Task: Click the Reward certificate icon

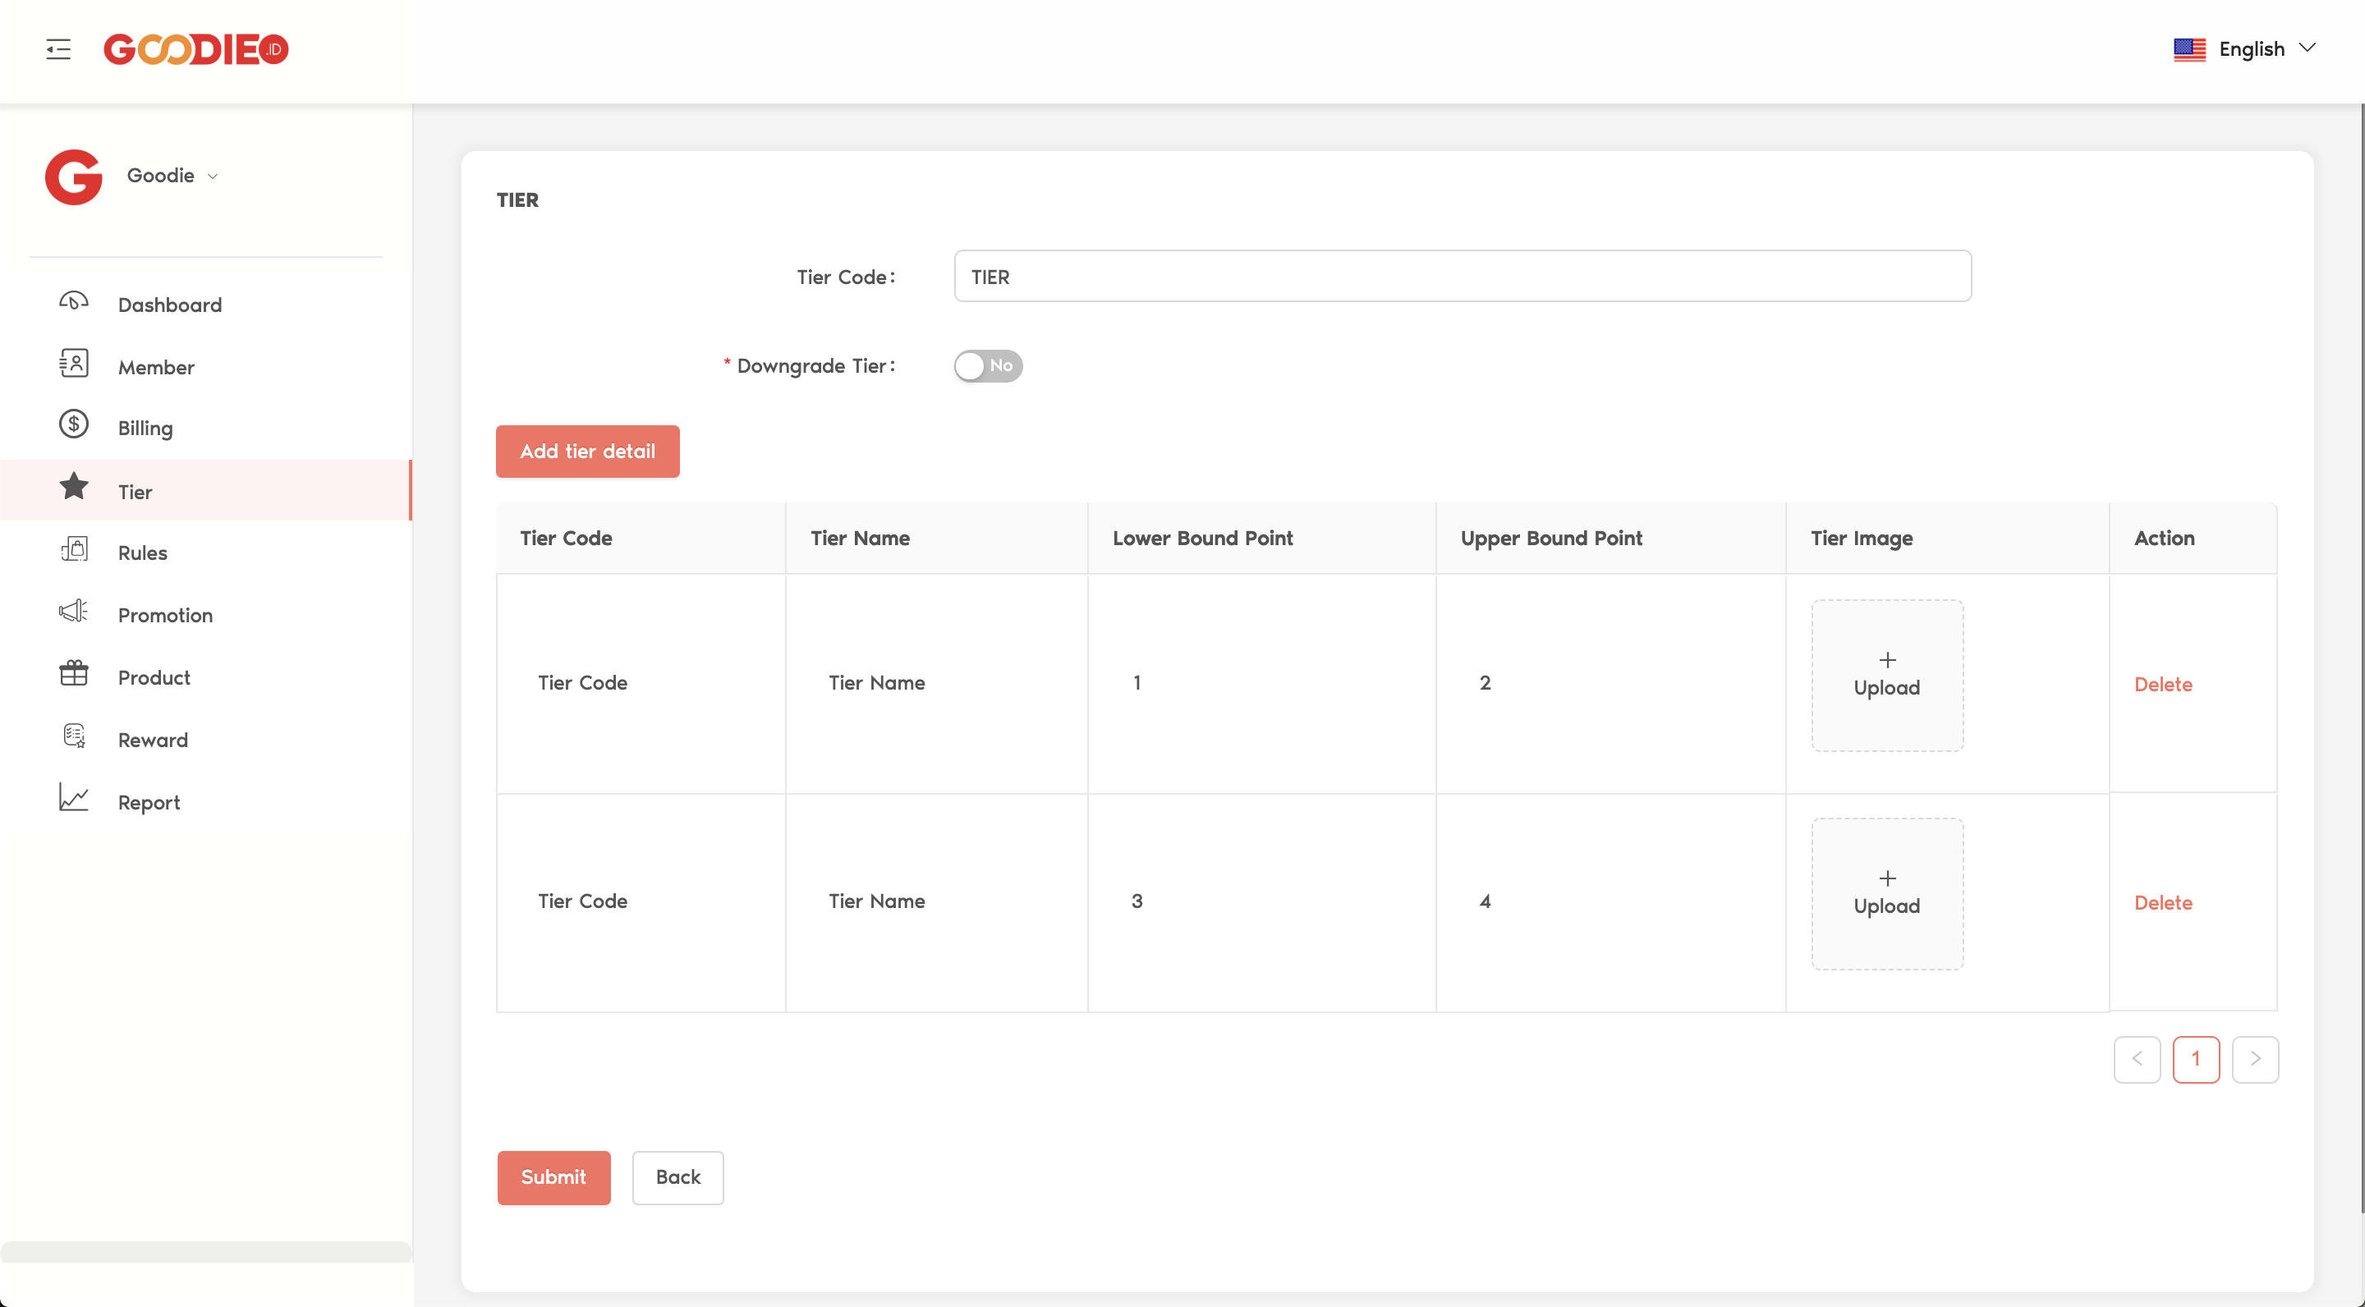Action: (73, 737)
